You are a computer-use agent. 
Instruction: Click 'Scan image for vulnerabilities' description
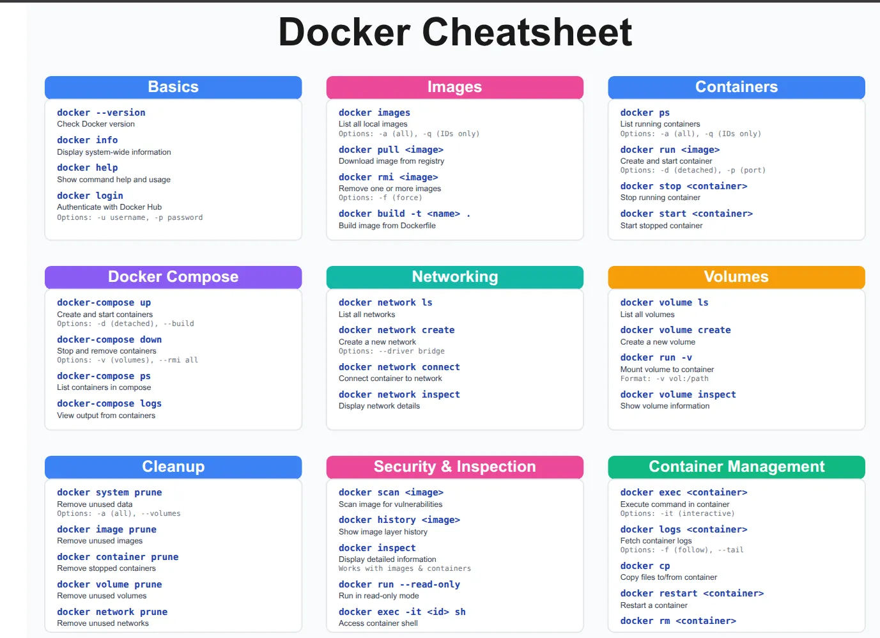click(x=390, y=504)
